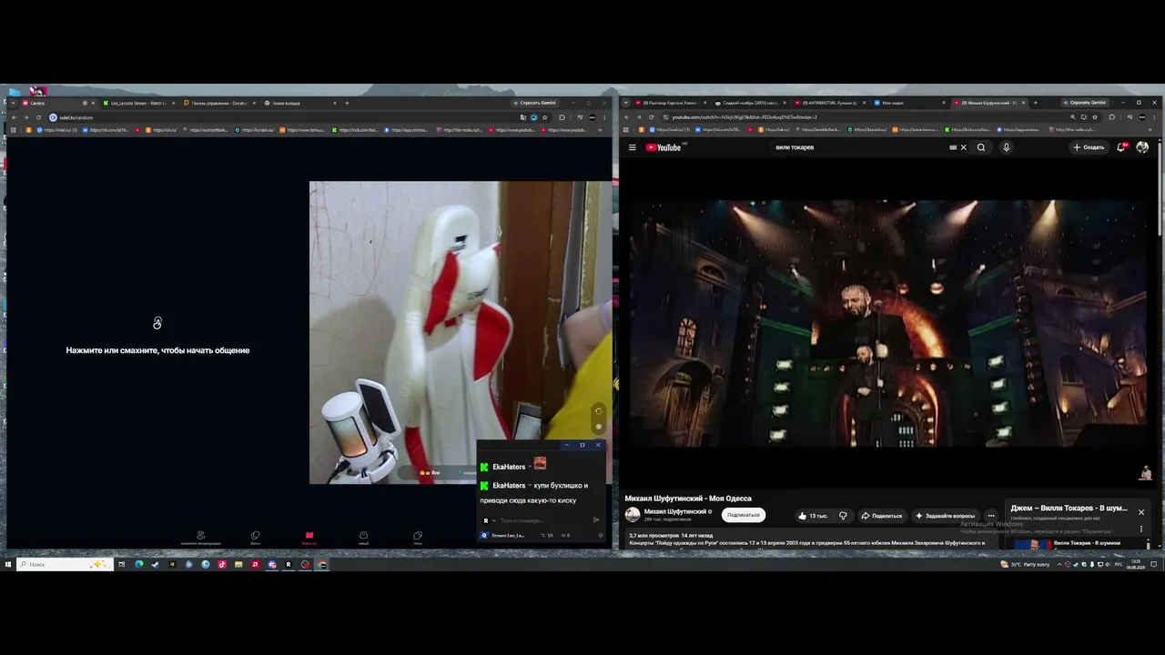This screenshot has height=655, width=1165.
Task: Show more bookmarks in the YouTube window
Action: tap(1150, 130)
